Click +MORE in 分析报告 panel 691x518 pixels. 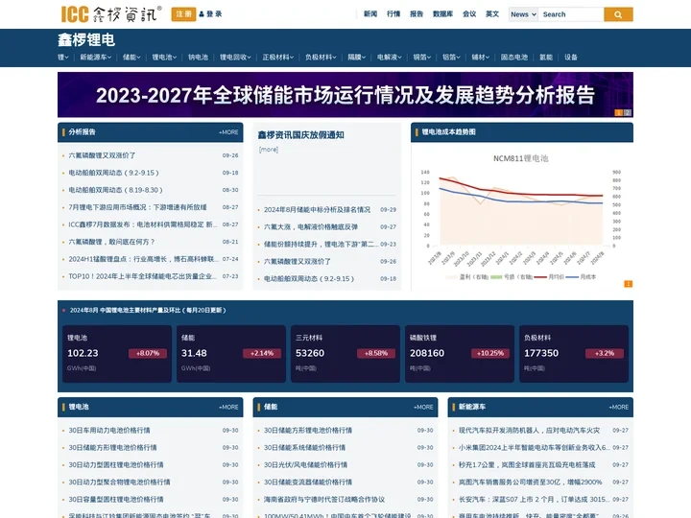228,132
